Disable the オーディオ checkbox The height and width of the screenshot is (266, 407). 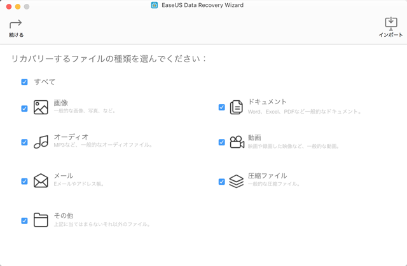coord(24,142)
